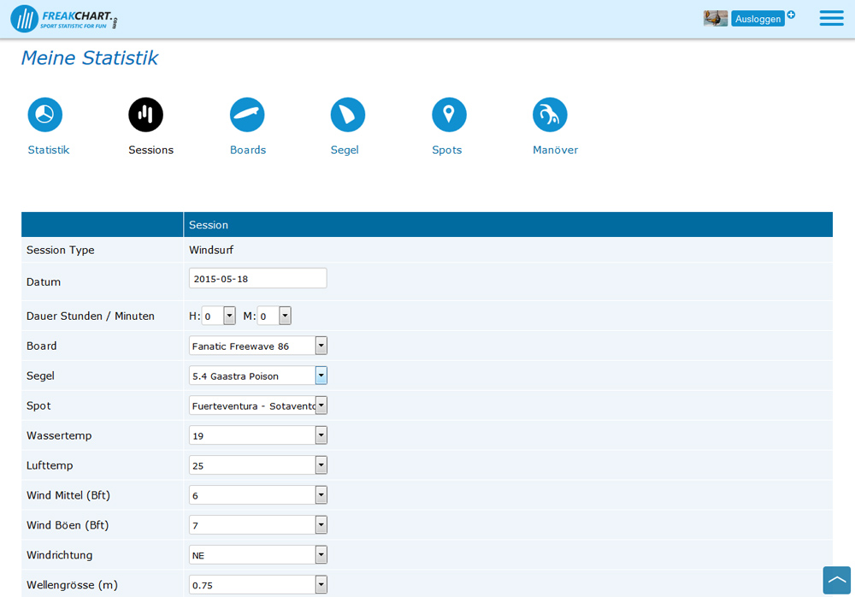Expand the Spot dropdown Fuerteventura

(x=257, y=405)
